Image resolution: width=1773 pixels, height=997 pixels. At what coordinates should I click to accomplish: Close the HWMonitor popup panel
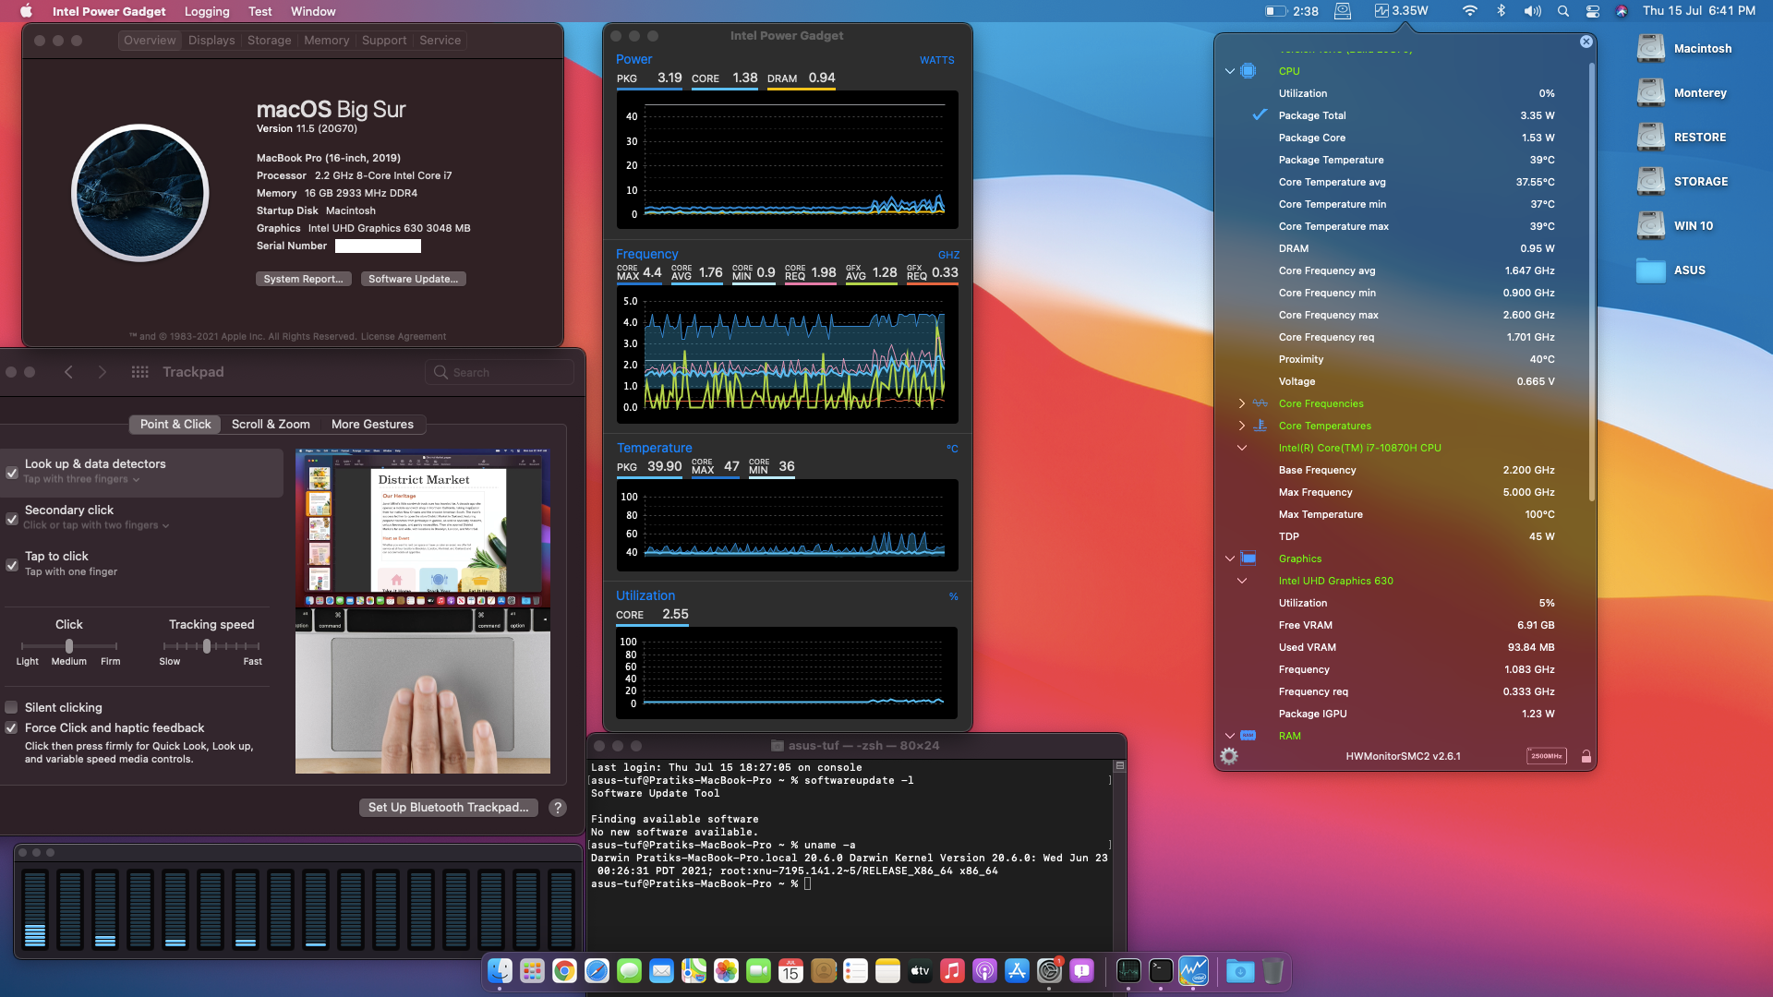1586,42
